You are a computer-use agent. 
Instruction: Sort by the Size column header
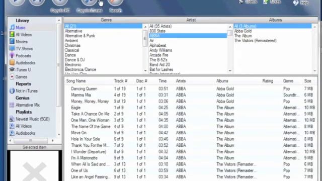(307, 81)
